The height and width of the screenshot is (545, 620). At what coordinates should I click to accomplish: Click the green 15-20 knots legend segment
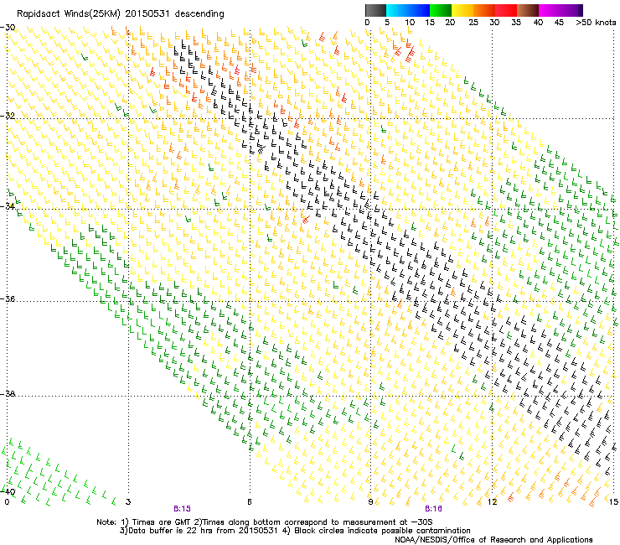point(441,10)
